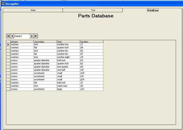Click the row selector for the 'a12' row
This screenshot has height=130, width=183.
click(8, 89)
